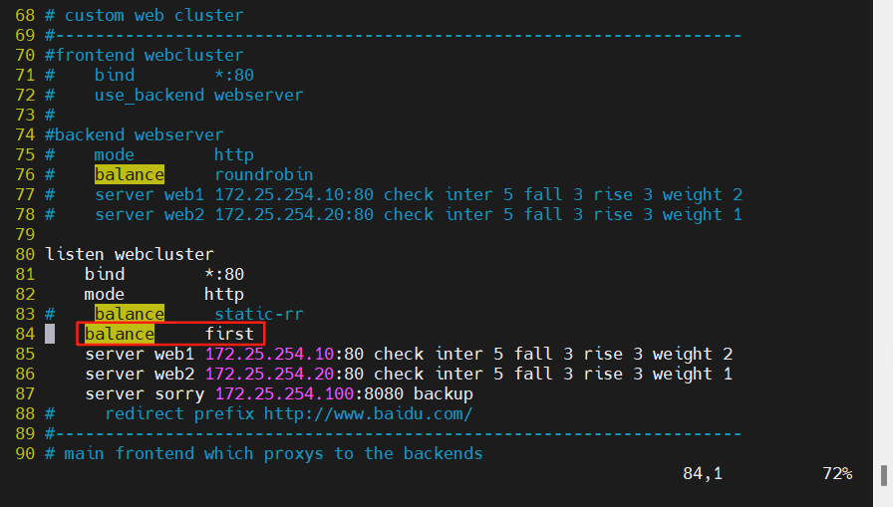Click the comment '# custom web cluster'
The image size is (893, 507).
point(145,15)
